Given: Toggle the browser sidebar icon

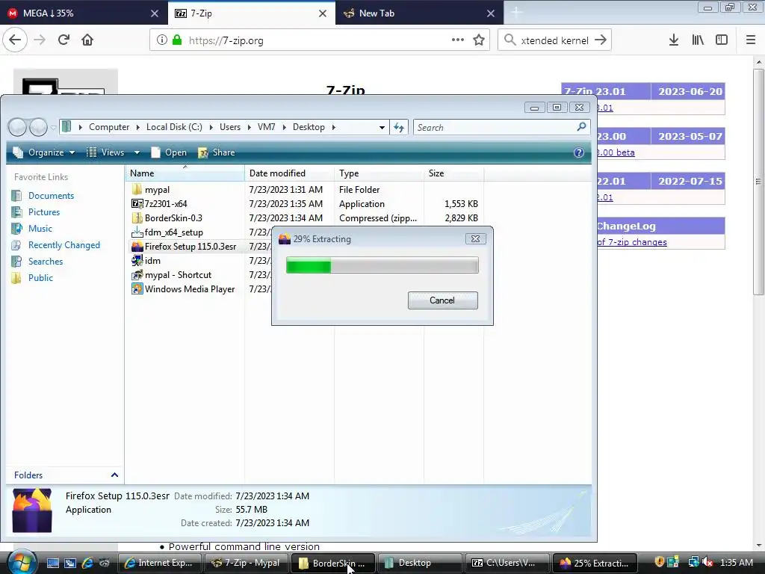Looking at the screenshot, I should [x=722, y=40].
